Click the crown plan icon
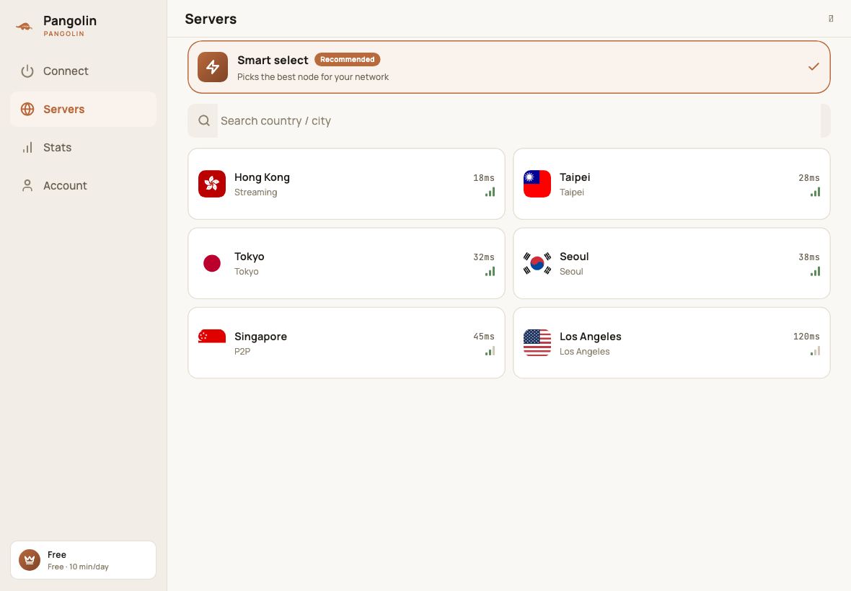 point(30,560)
